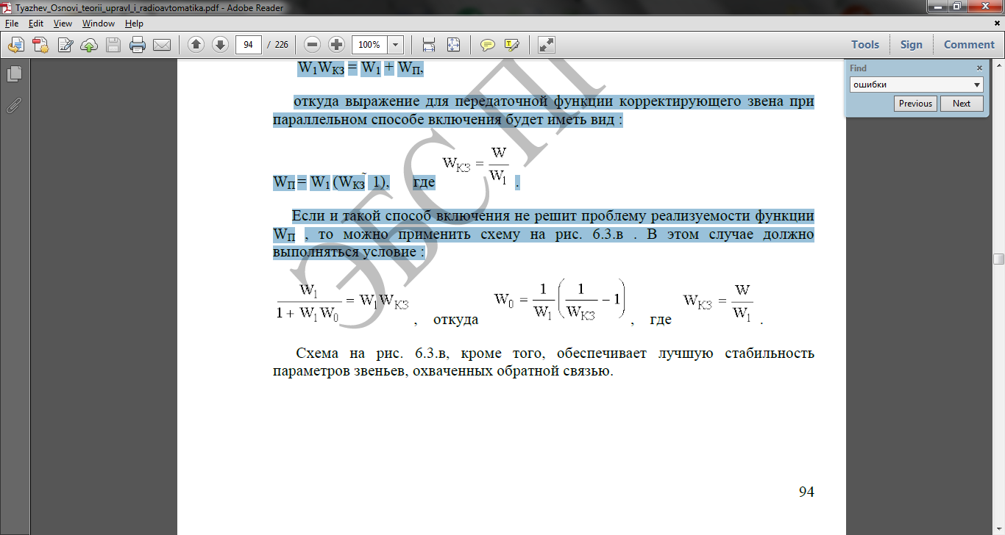Open the Help menu

(134, 24)
